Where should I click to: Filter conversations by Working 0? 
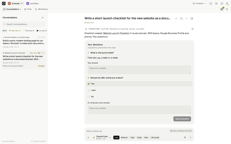point(29,31)
